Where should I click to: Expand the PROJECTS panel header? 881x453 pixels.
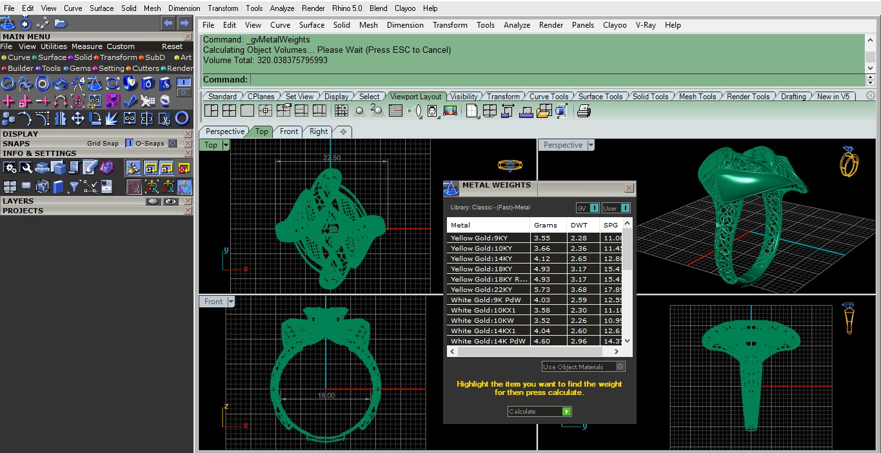click(97, 211)
